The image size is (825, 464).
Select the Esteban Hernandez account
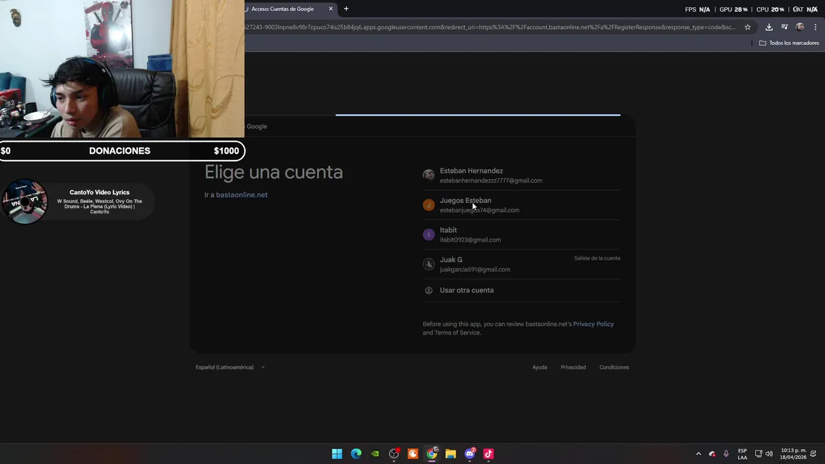coord(521,175)
